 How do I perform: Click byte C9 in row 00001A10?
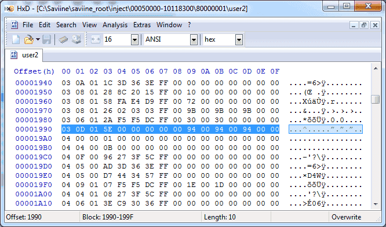(x=122, y=203)
